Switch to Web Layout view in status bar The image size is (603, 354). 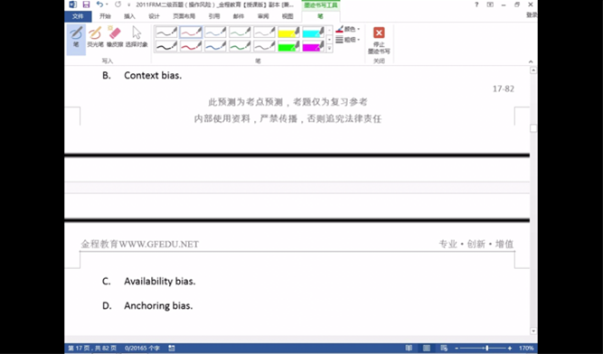[x=444, y=348]
